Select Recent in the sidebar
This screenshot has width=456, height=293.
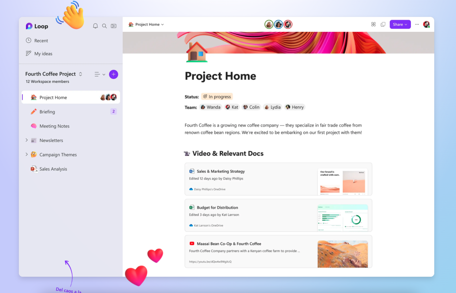41,40
